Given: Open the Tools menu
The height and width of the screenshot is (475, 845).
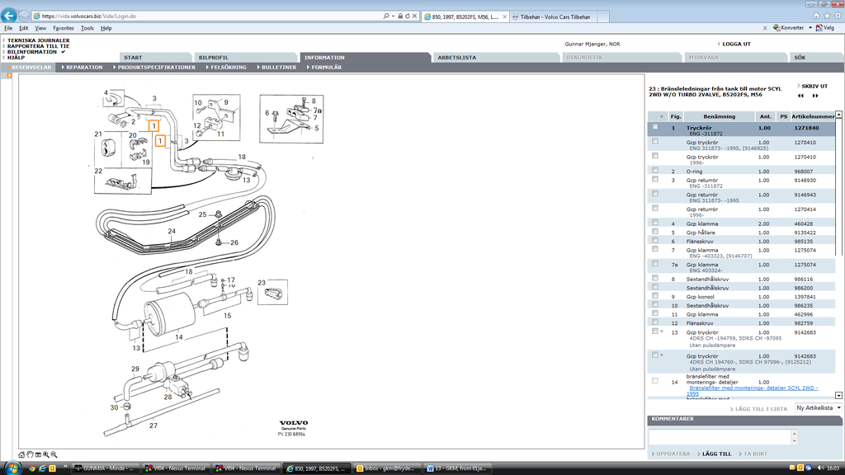Looking at the screenshot, I should coord(87,28).
